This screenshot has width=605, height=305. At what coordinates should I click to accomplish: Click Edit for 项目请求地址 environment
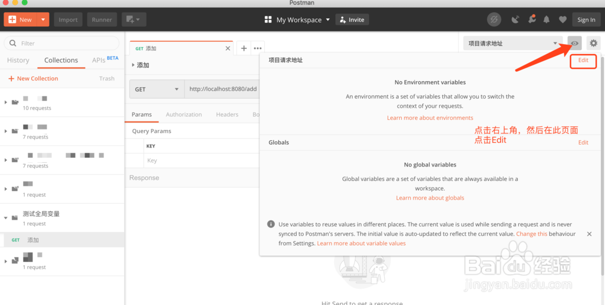coord(583,61)
